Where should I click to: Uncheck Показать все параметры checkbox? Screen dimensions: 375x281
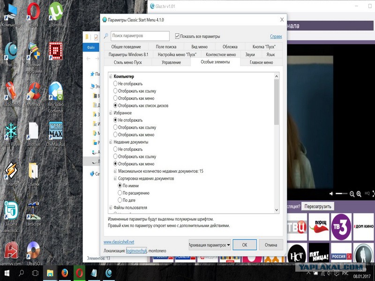(177, 36)
